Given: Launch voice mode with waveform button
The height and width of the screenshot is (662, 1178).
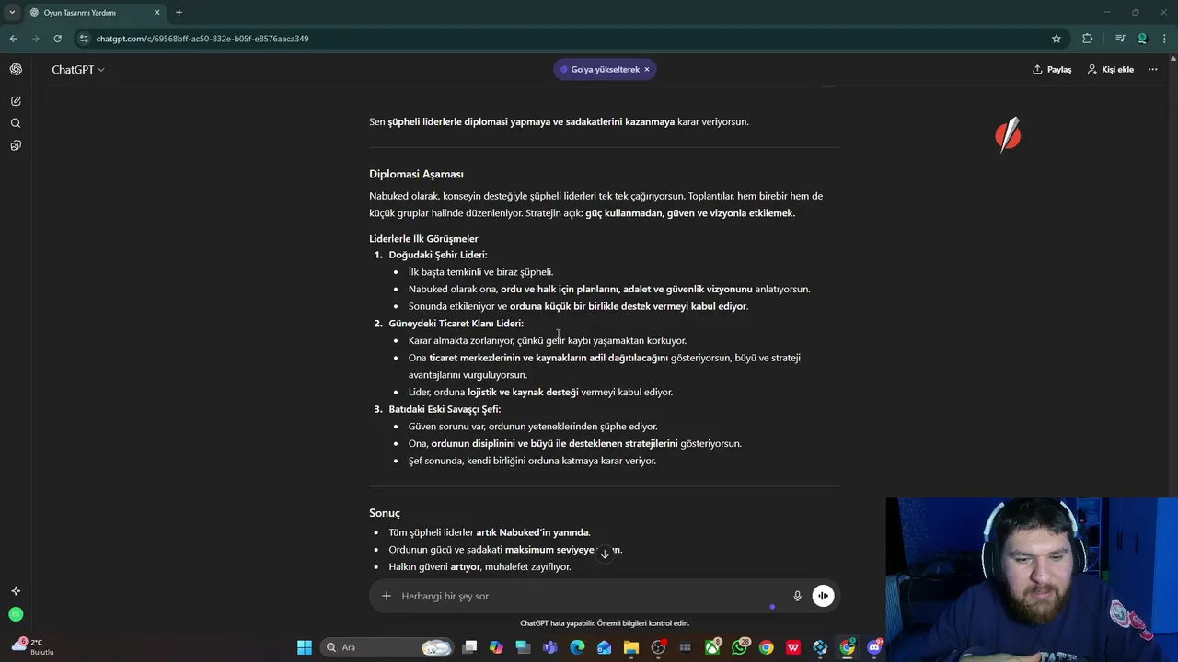Looking at the screenshot, I should tap(823, 596).
